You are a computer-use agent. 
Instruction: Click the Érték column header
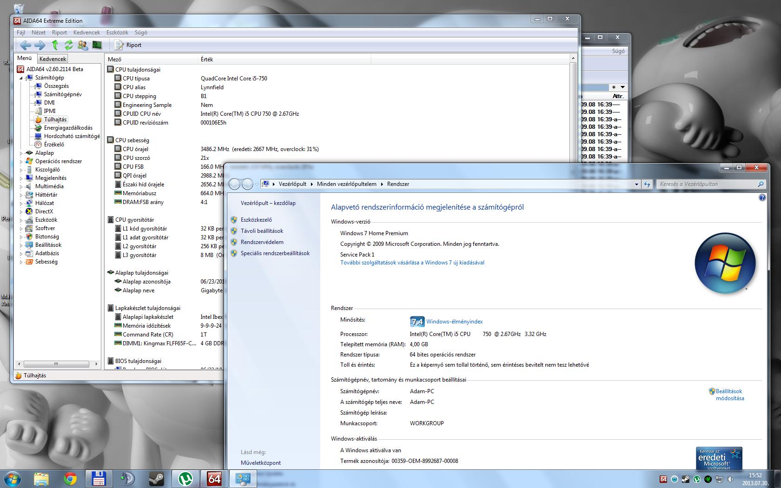pyautogui.click(x=285, y=59)
